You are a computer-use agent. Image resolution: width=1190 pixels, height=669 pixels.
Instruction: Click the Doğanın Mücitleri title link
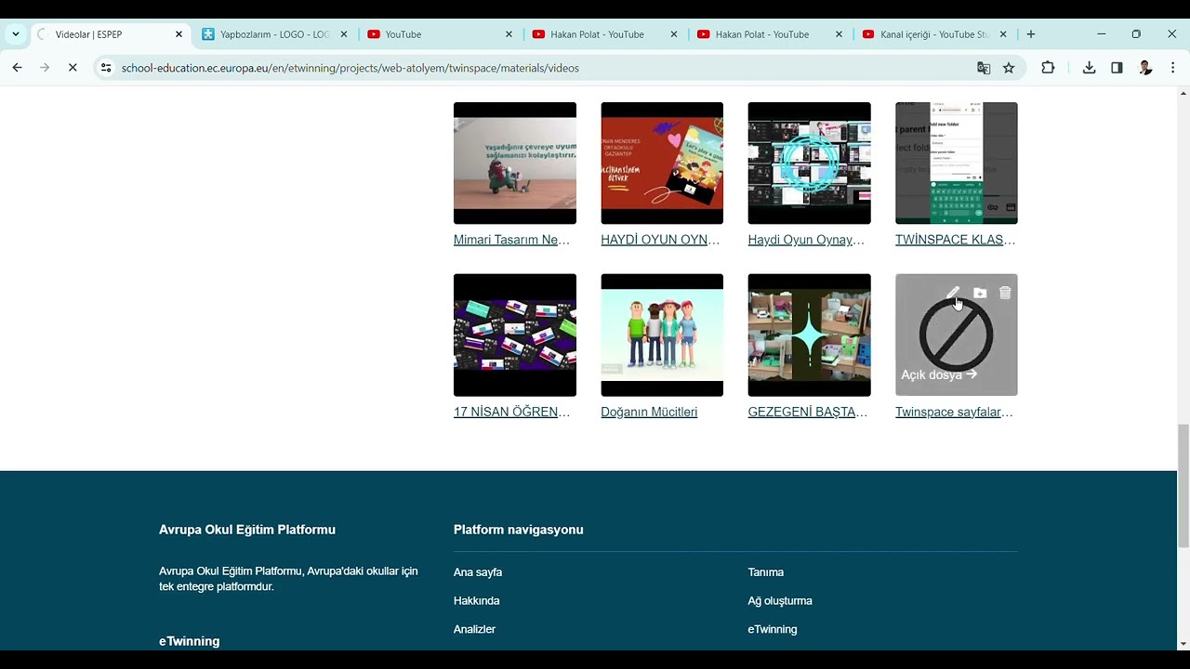tap(649, 412)
